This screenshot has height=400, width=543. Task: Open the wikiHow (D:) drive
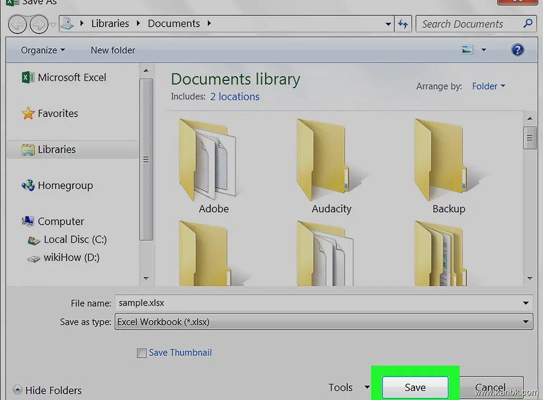tap(71, 258)
